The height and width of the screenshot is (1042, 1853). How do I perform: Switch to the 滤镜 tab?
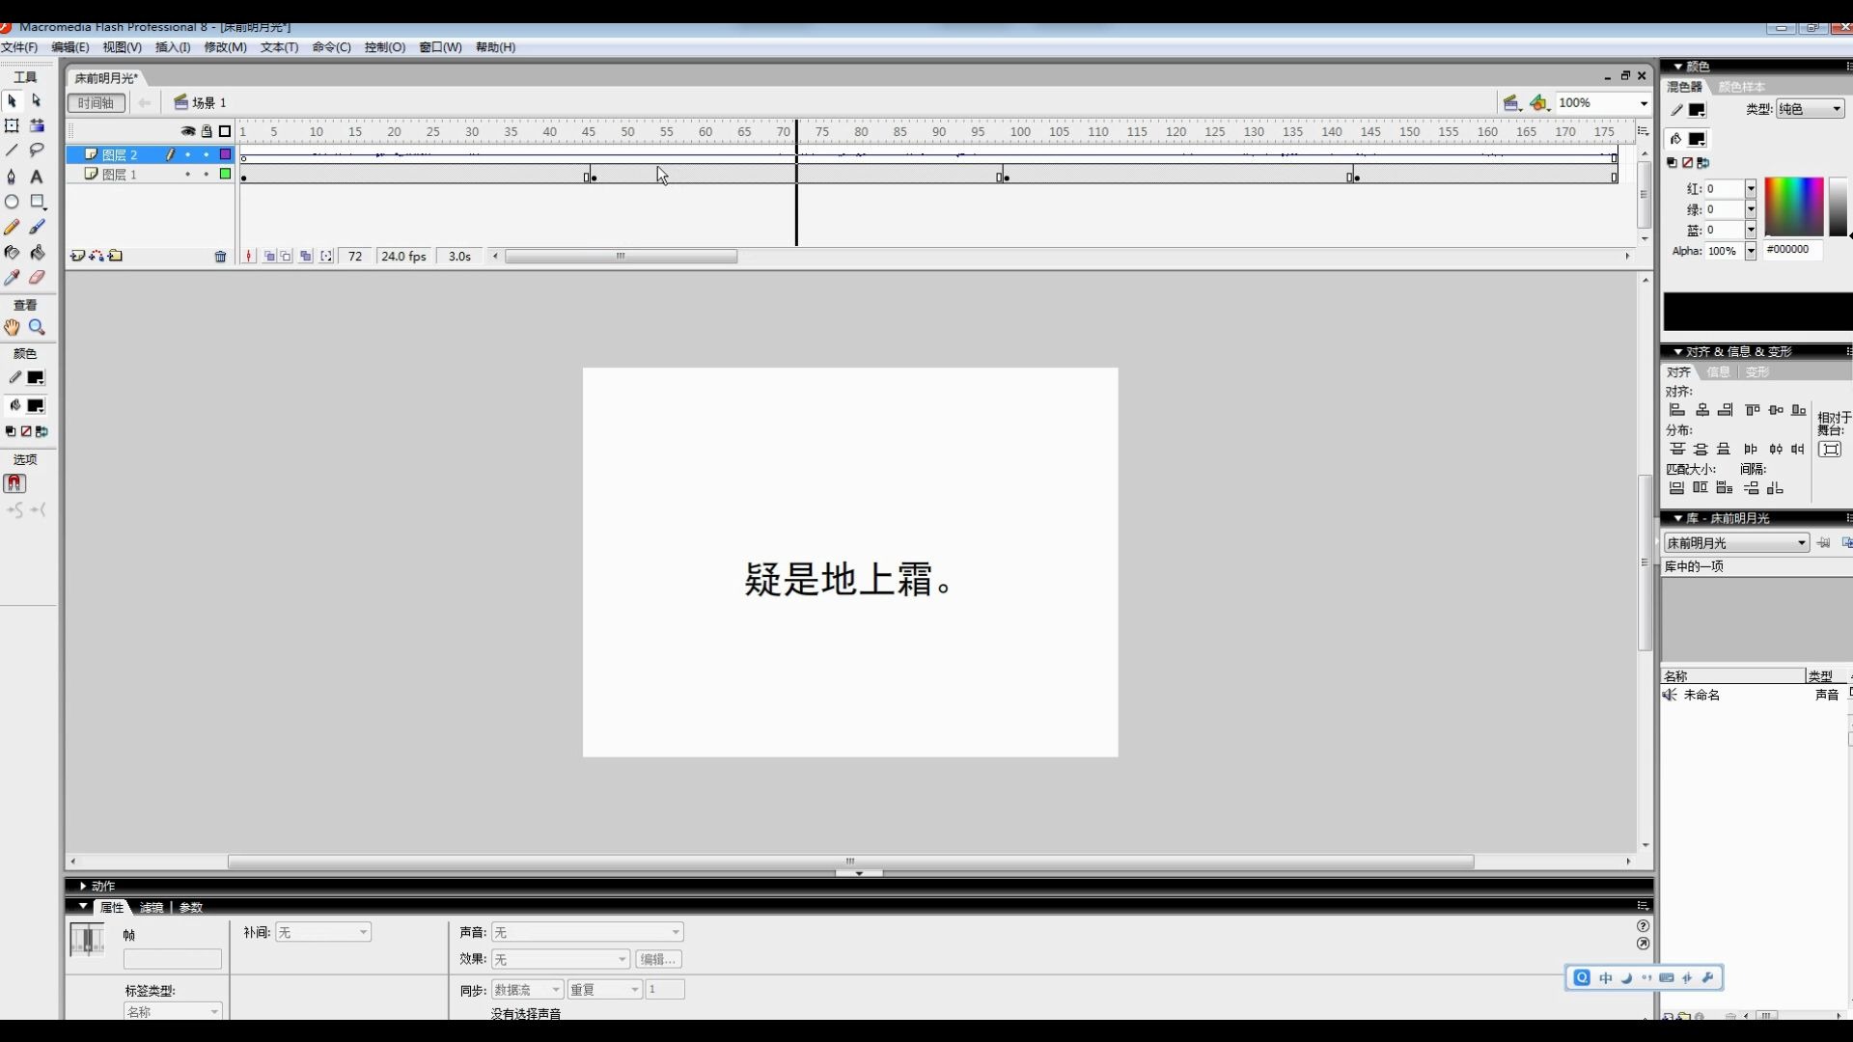click(x=151, y=908)
